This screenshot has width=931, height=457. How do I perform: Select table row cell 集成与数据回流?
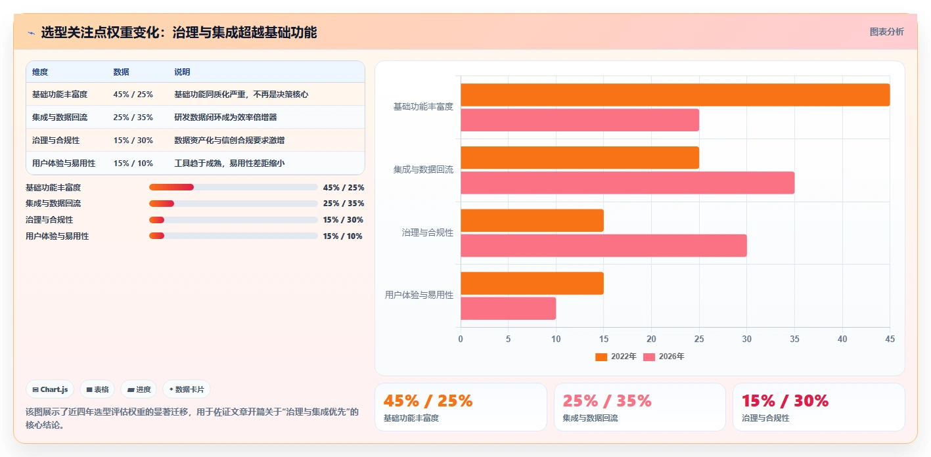click(60, 118)
